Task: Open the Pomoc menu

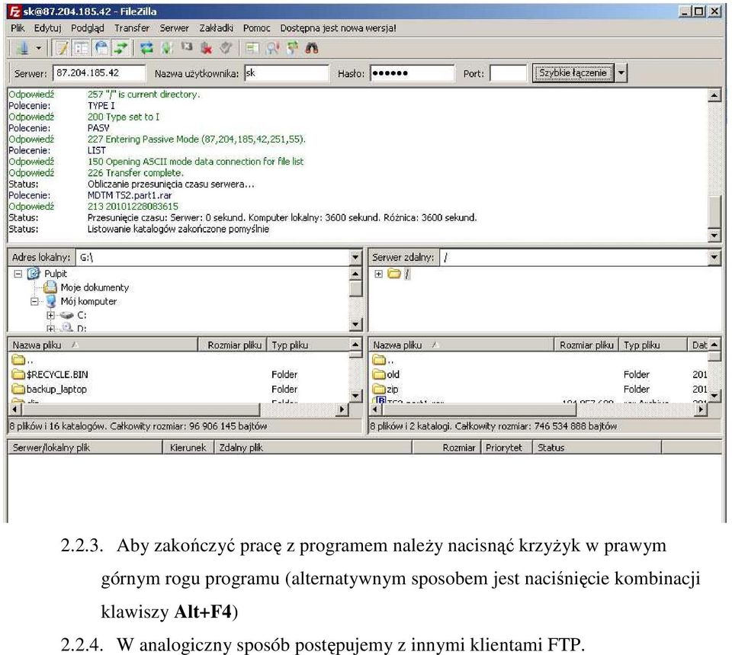Action: [x=257, y=28]
